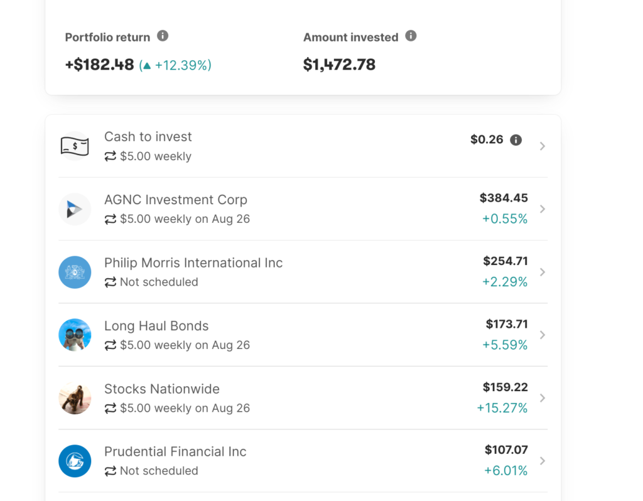Screen dimensions: 643x501
Task: Expand Prudential Financial row chevron
Action: 543,461
